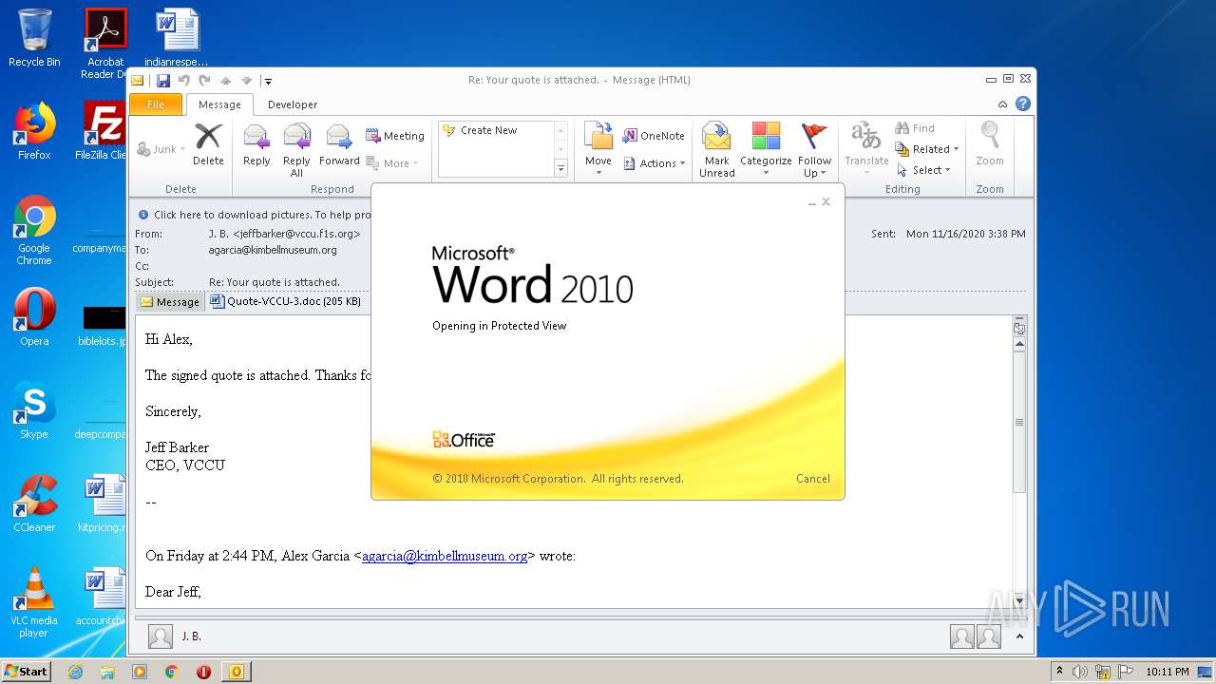Click scroll down arrow in message pane
Screen dimensions: 1216x684
pyautogui.click(x=1019, y=600)
